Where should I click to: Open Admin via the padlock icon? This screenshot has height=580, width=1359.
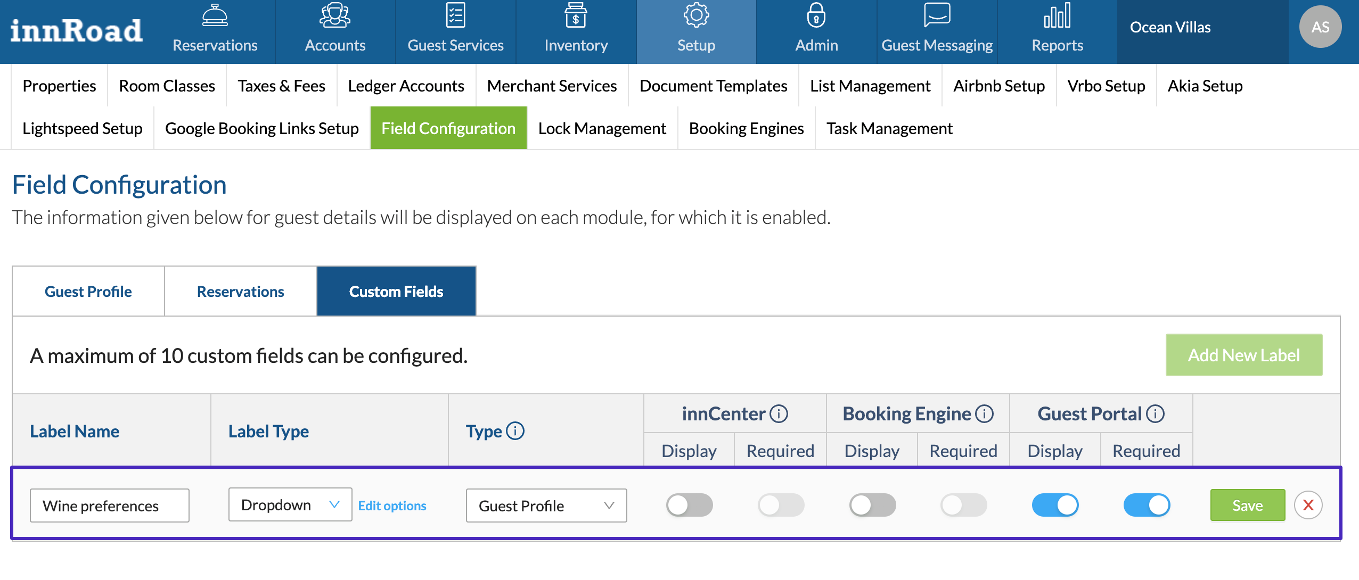tap(816, 16)
